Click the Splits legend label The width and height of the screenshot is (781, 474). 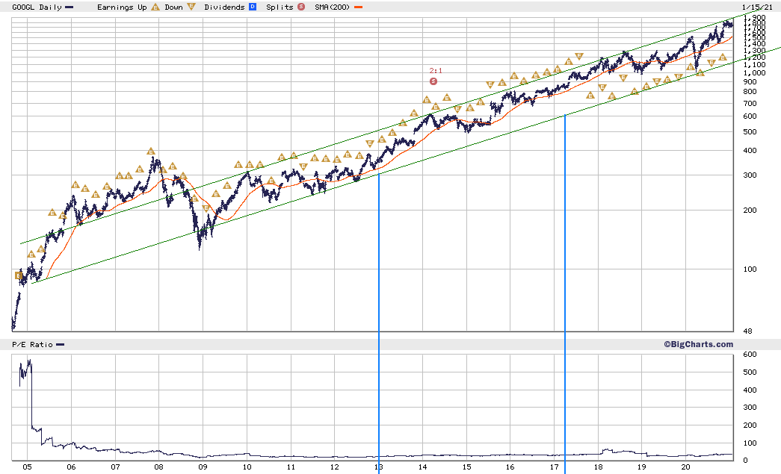(x=280, y=7)
